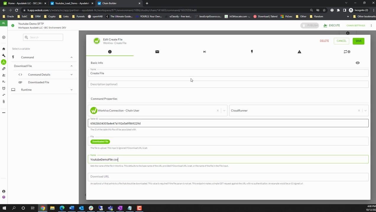Click the swap arrows icon in sidebar

(x=4, y=95)
